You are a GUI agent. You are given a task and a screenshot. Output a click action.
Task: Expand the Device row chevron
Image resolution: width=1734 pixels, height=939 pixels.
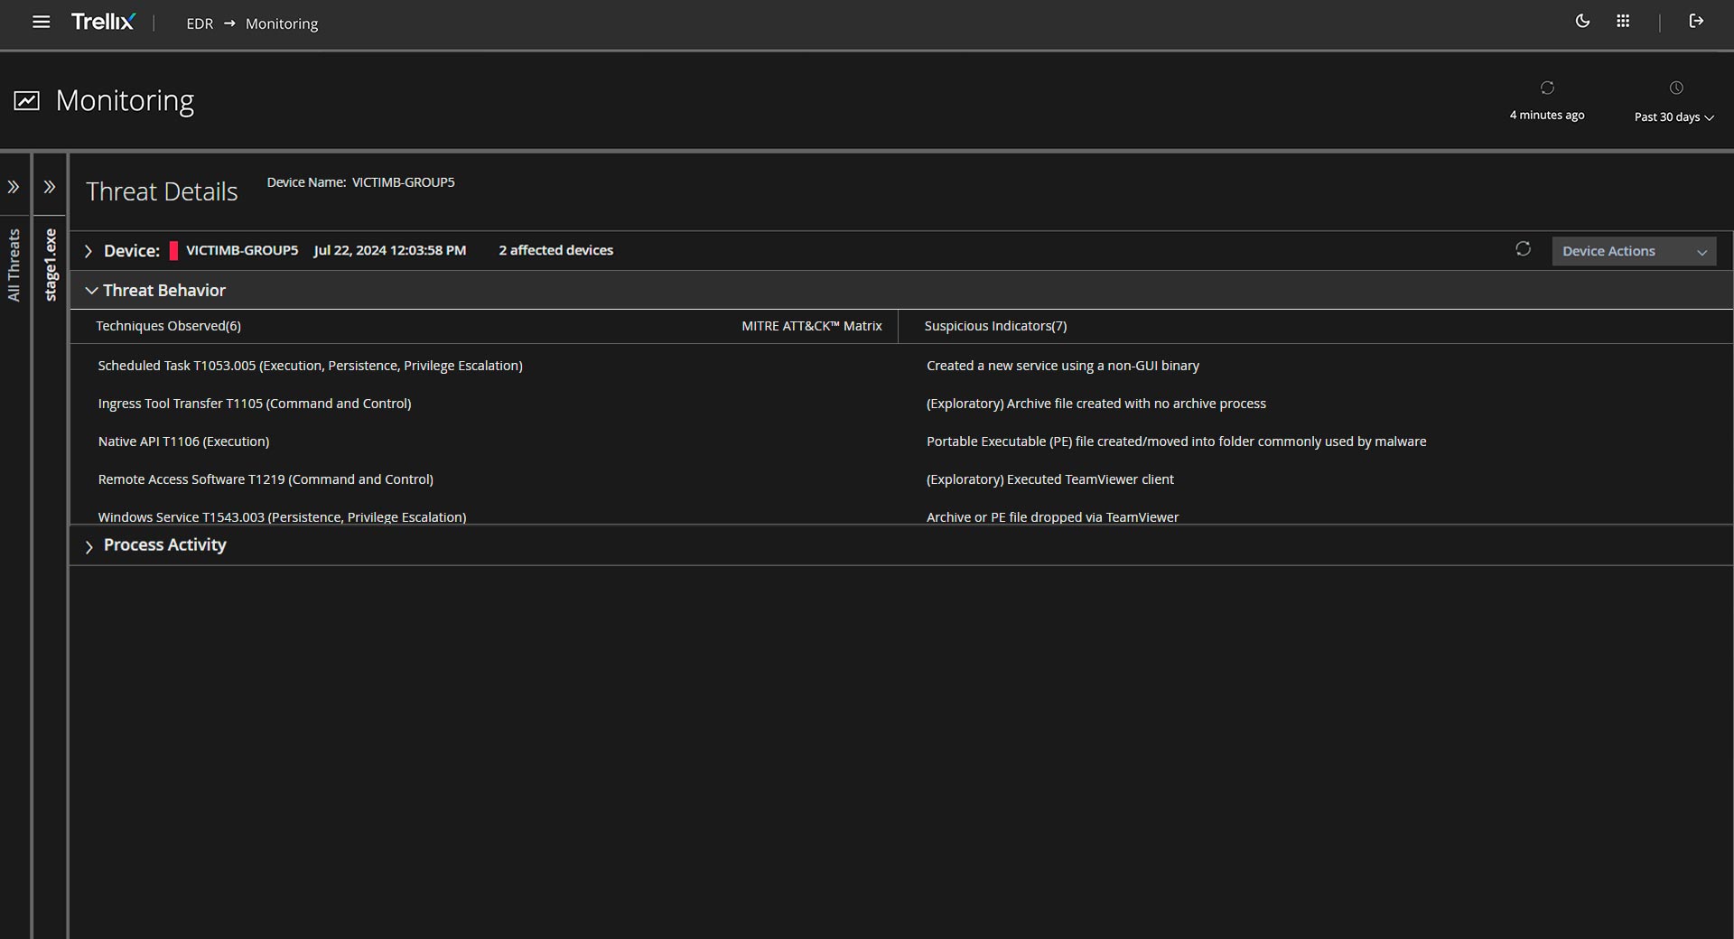pyautogui.click(x=89, y=251)
